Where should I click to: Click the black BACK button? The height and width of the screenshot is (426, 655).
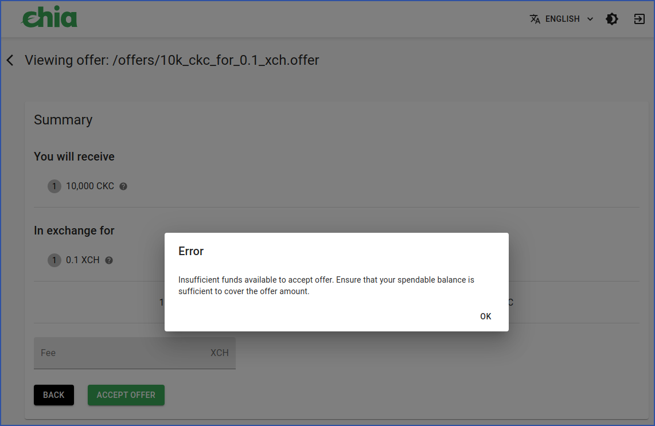pyautogui.click(x=54, y=394)
